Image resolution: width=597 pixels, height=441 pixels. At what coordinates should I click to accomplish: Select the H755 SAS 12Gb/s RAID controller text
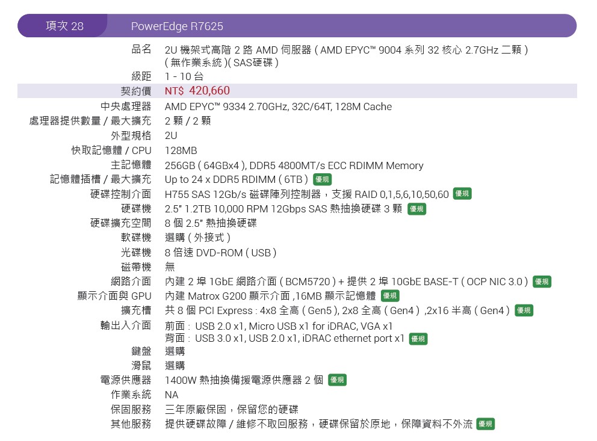(x=307, y=194)
